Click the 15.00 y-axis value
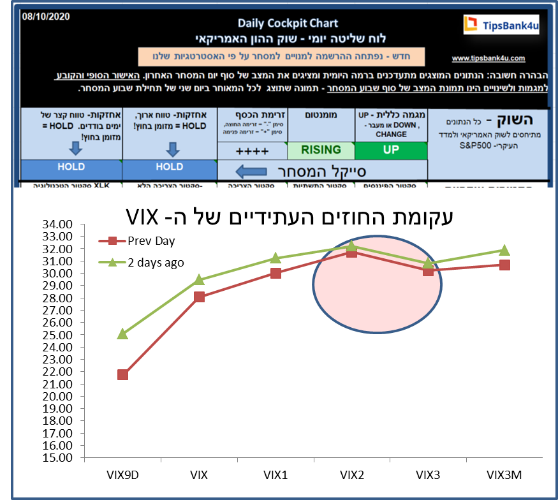 (57, 458)
